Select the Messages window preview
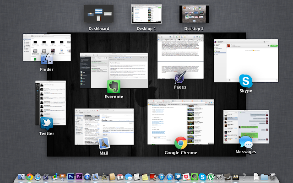The image size is (293, 183). pos(246,127)
